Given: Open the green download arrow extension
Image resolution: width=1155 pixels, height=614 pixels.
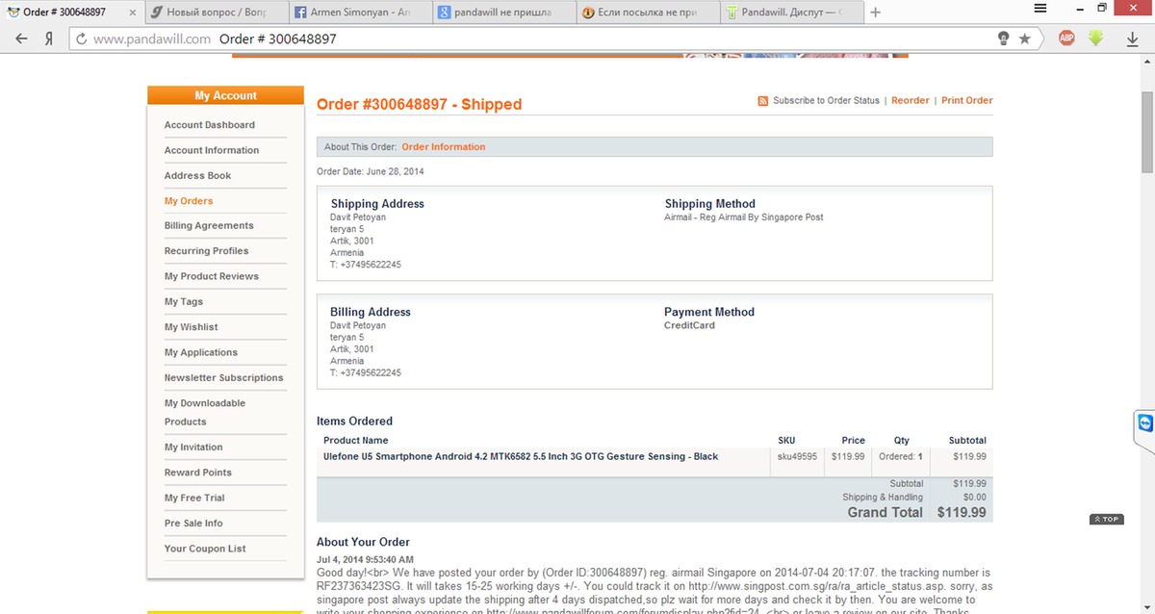Looking at the screenshot, I should point(1095,38).
